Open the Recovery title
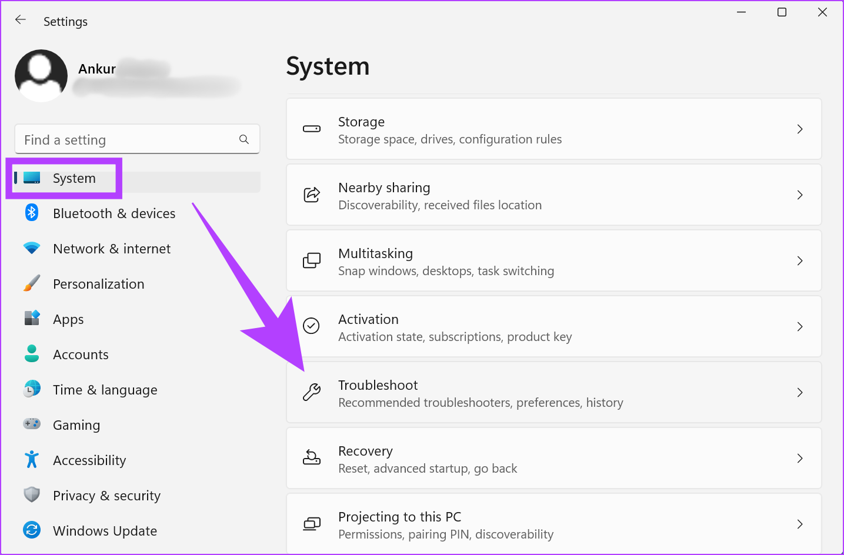 [x=365, y=451]
